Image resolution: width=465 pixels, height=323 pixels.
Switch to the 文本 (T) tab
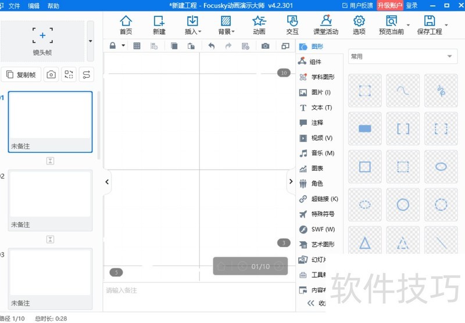click(x=317, y=107)
